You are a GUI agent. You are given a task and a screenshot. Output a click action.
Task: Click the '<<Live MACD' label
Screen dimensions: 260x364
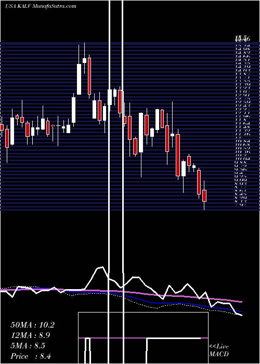(219, 350)
